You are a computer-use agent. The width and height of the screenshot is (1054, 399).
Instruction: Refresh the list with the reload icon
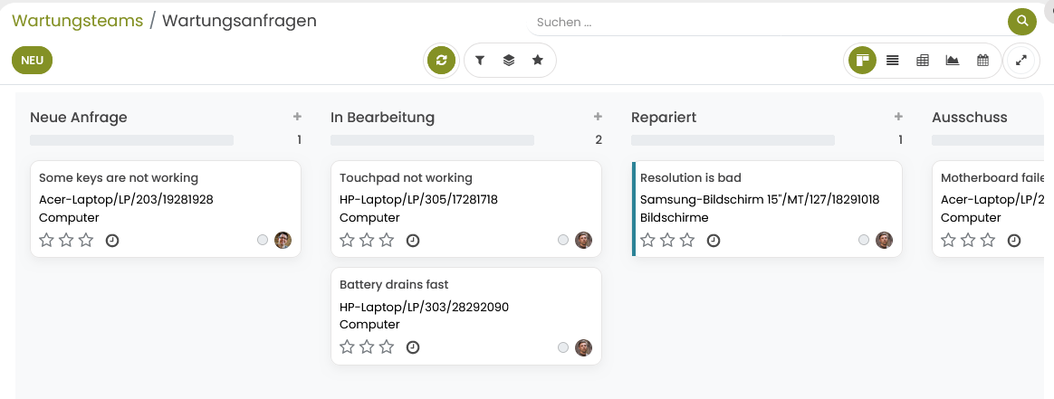point(441,61)
